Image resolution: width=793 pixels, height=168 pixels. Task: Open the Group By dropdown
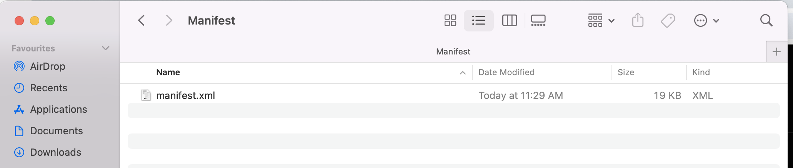coord(601,20)
